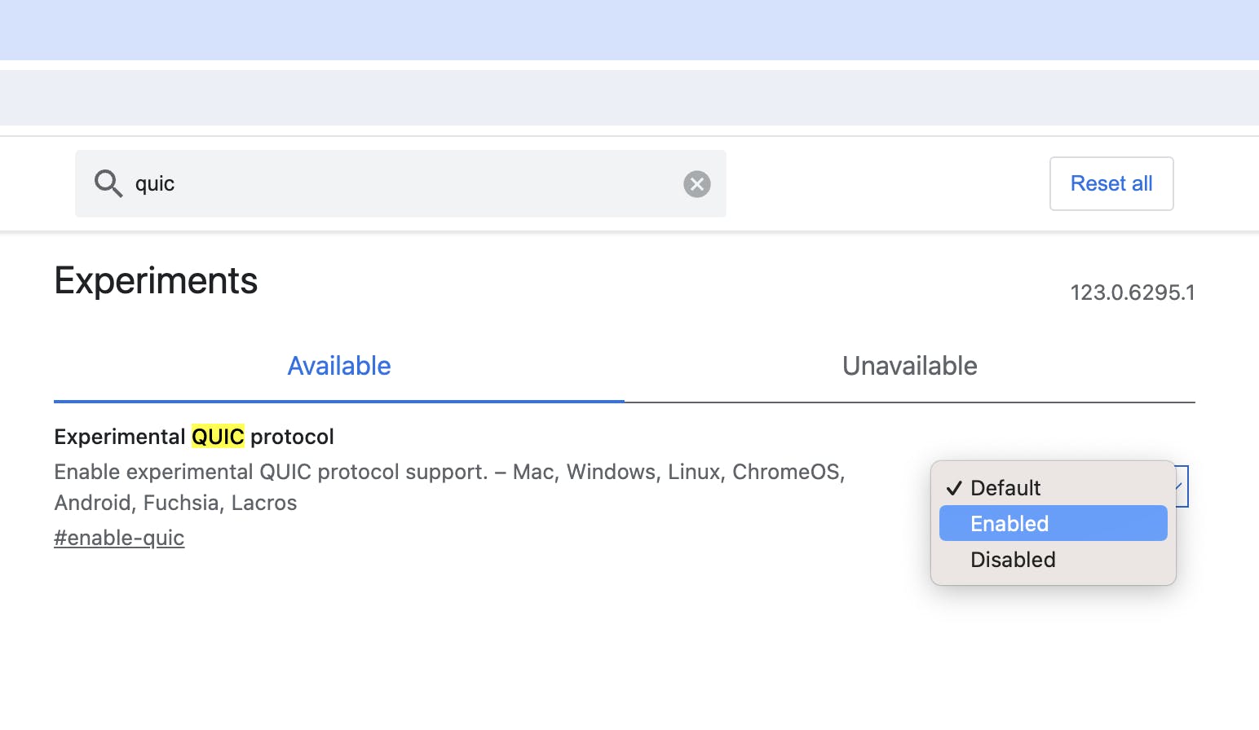This screenshot has width=1259, height=730.
Task: Click the underline beneath the Unavailable tab
Action: [909, 402]
